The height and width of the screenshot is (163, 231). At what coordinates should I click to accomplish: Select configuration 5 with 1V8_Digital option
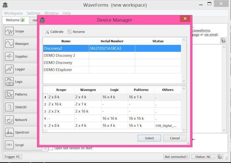coord(112,126)
